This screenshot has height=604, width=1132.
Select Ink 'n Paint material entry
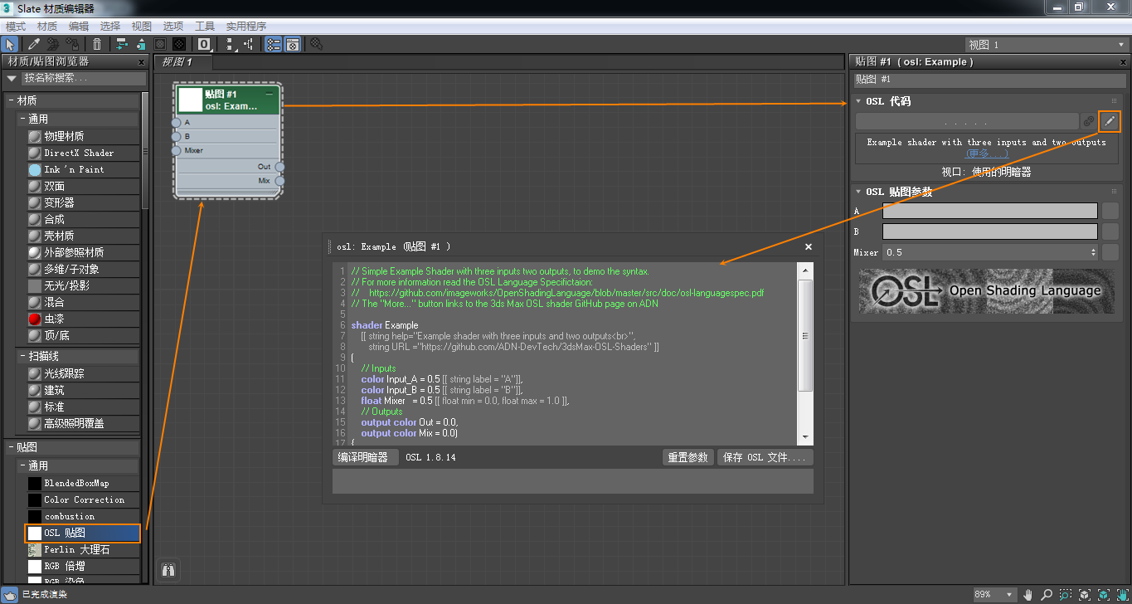(x=82, y=169)
